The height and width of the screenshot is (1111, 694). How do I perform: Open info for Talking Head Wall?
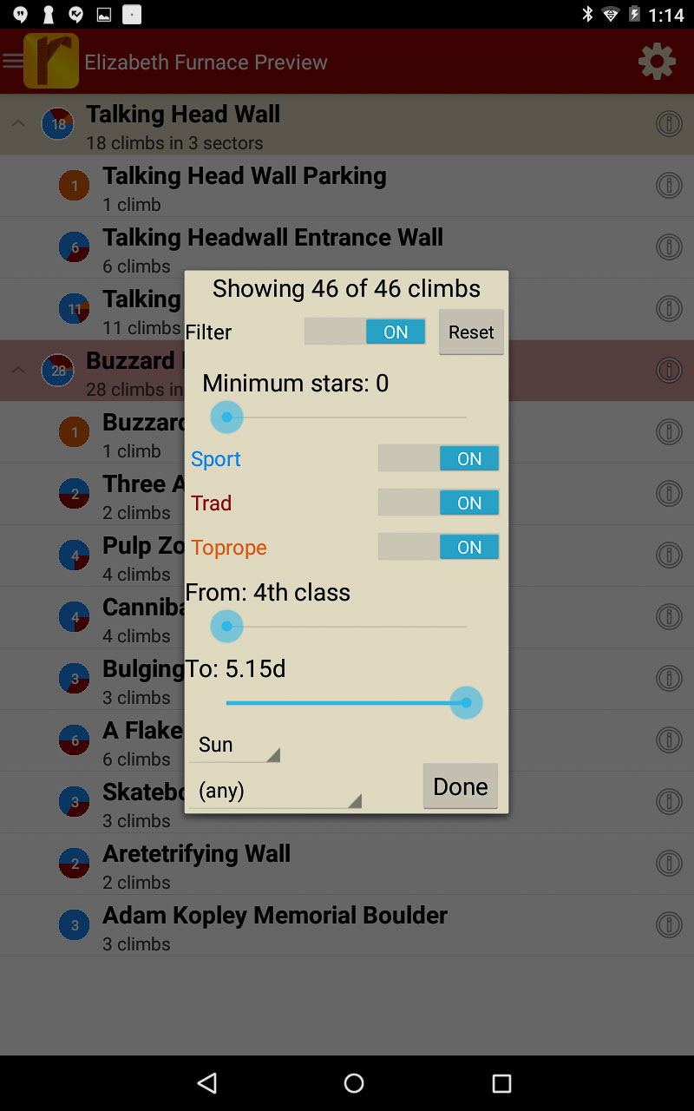click(668, 124)
